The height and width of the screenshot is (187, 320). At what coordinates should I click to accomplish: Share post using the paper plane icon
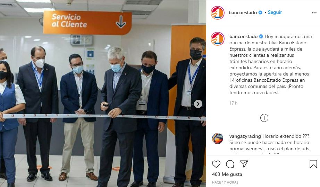coord(244,164)
